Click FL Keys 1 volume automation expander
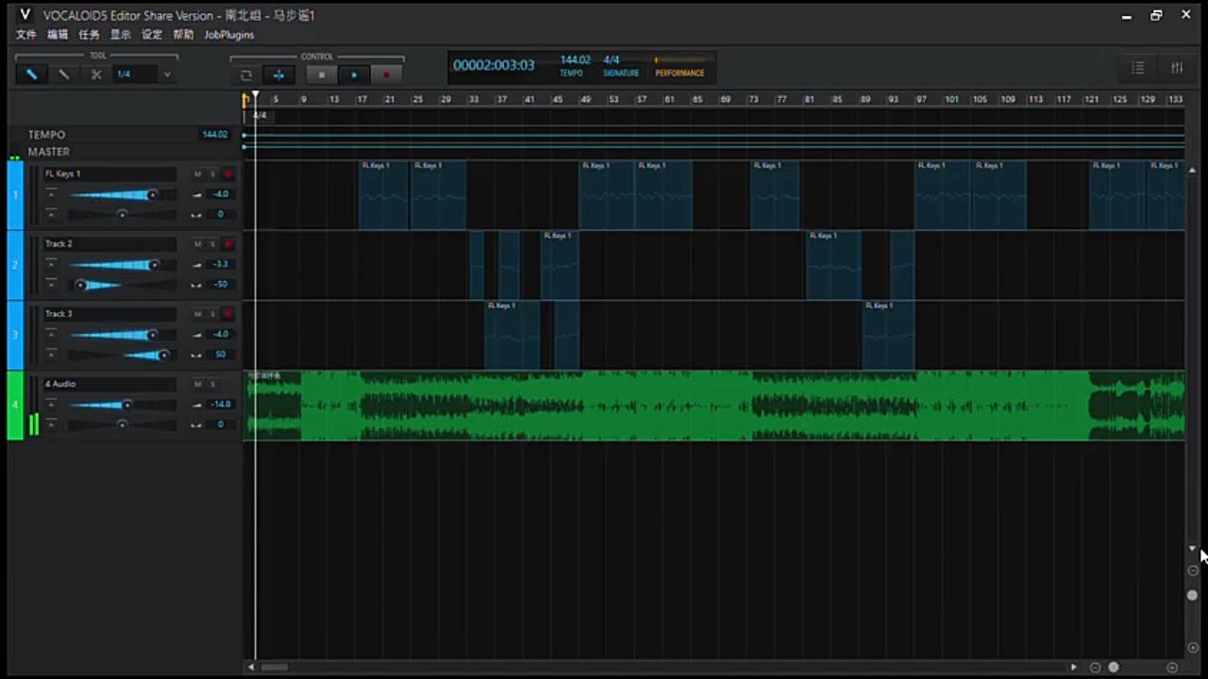 tap(51, 194)
